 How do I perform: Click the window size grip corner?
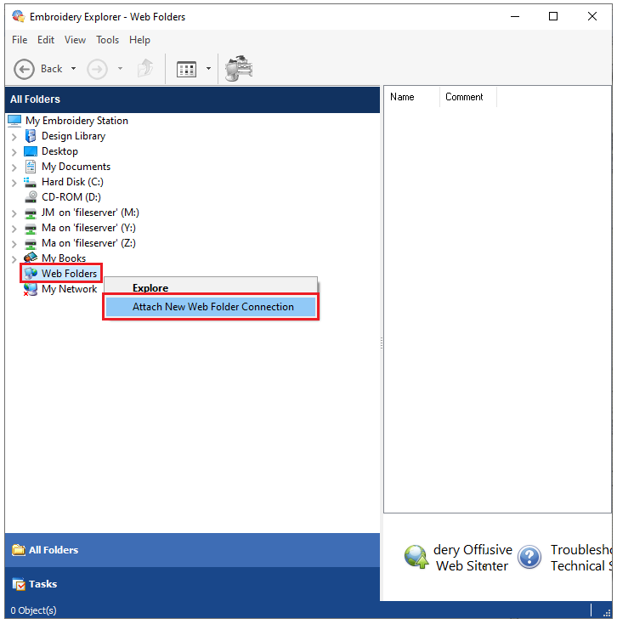pyautogui.click(x=607, y=613)
